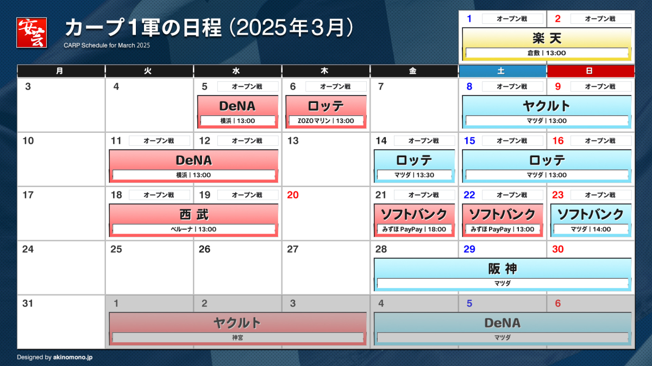Viewport: 652px width, 366px height.
Task: Open the DeNA game card on March 5
Action: pyautogui.click(x=237, y=112)
